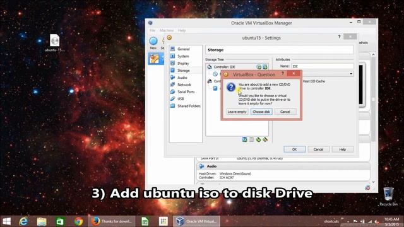Click Help button in Settings window
This screenshot has height=227, width=404.
[x=342, y=149]
